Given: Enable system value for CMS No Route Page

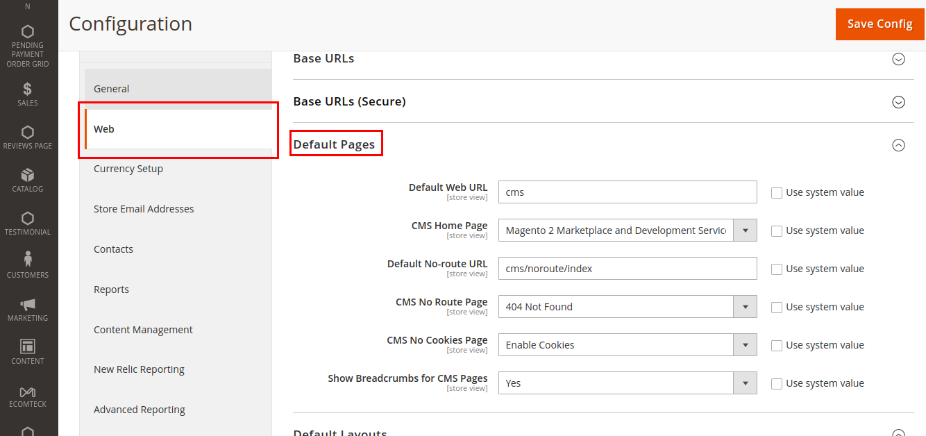Looking at the screenshot, I should tap(776, 307).
